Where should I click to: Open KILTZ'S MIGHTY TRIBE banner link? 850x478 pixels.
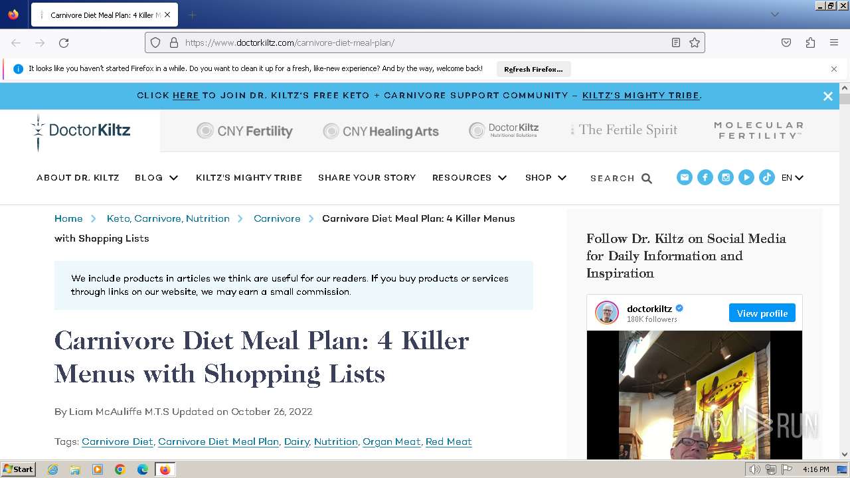click(641, 96)
